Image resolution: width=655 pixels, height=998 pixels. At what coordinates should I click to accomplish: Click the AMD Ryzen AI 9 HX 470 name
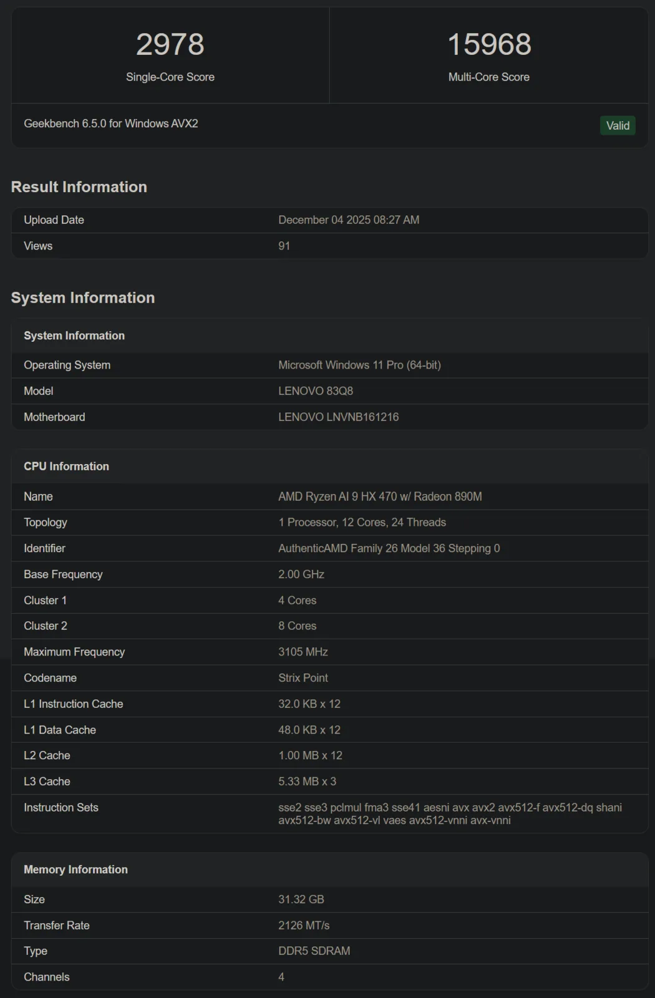[x=380, y=497]
